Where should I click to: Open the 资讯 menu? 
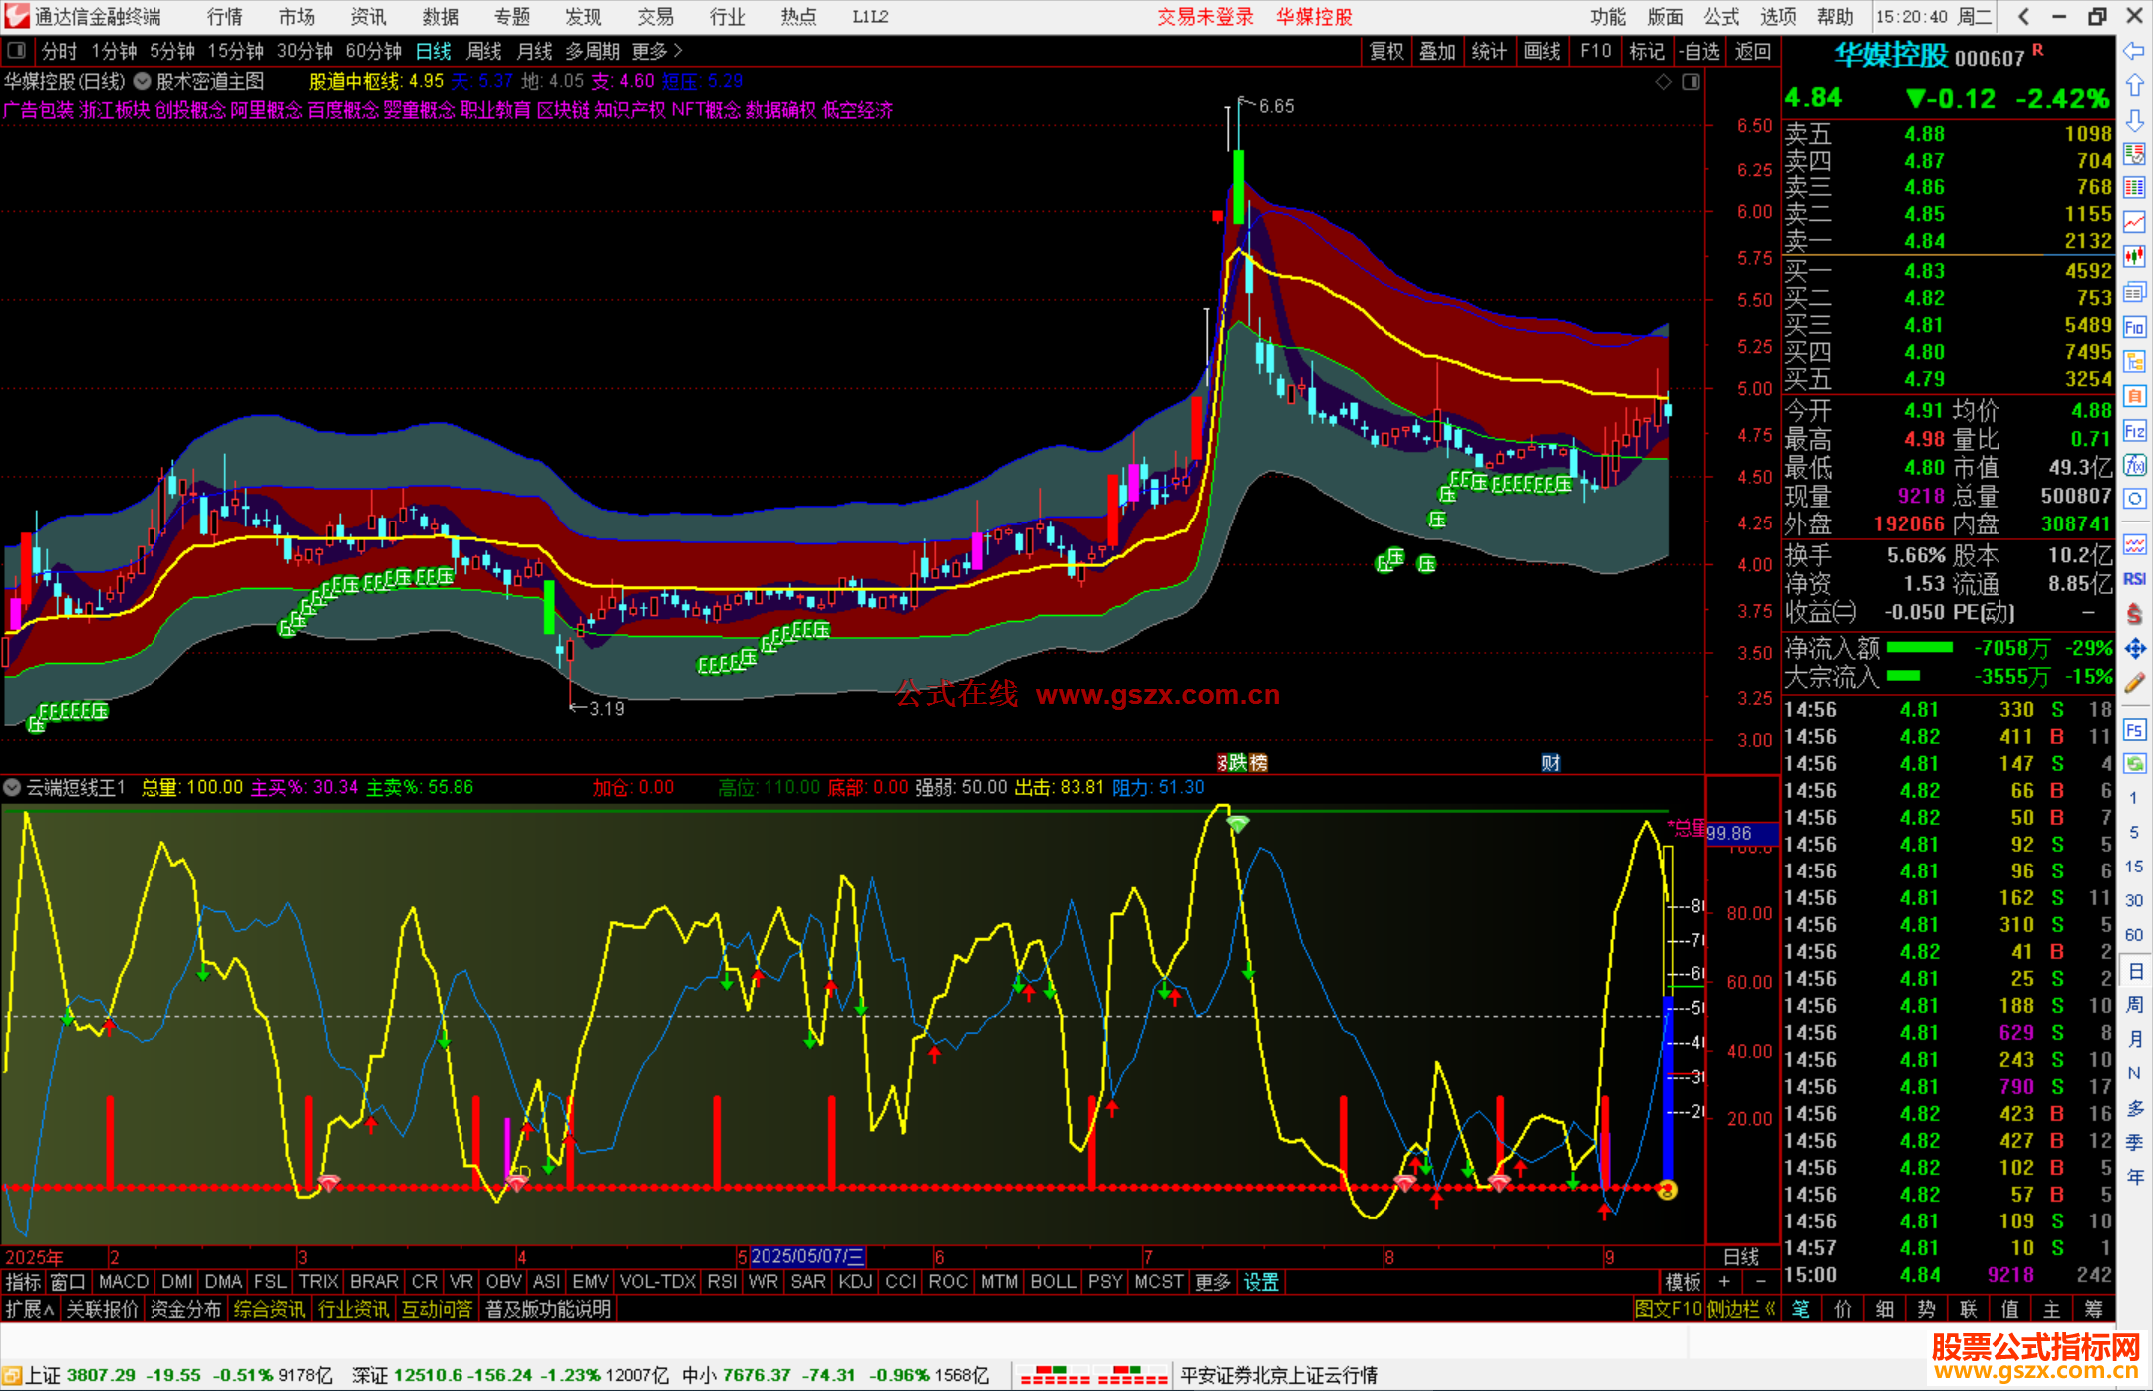click(369, 16)
